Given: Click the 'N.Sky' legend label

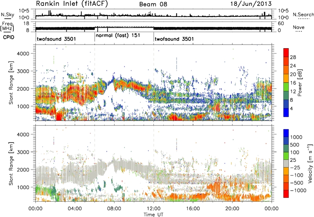Looking at the screenshot, I should 7,14.
